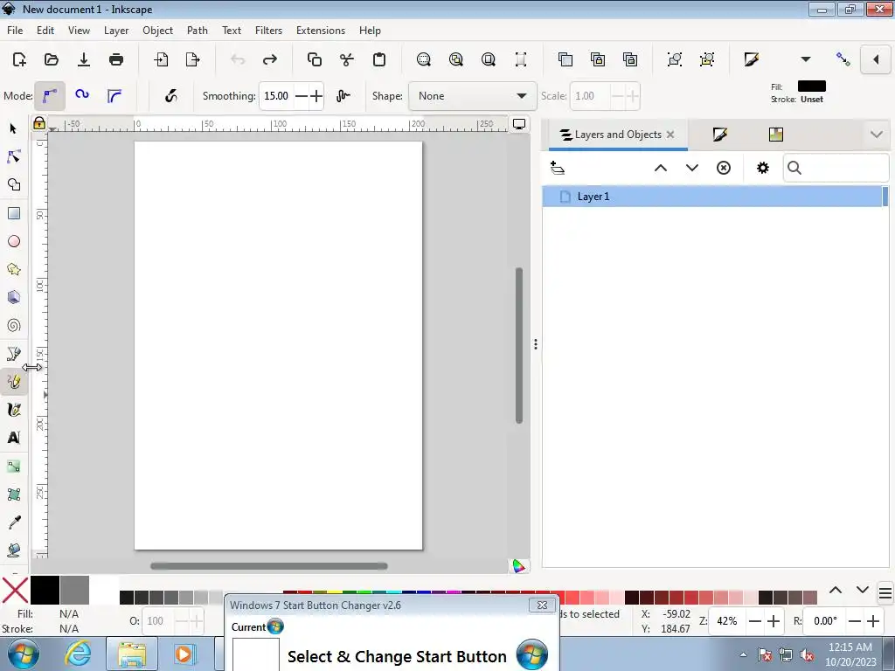
Task: Switch to Layers and Objects tab
Action: (618, 135)
